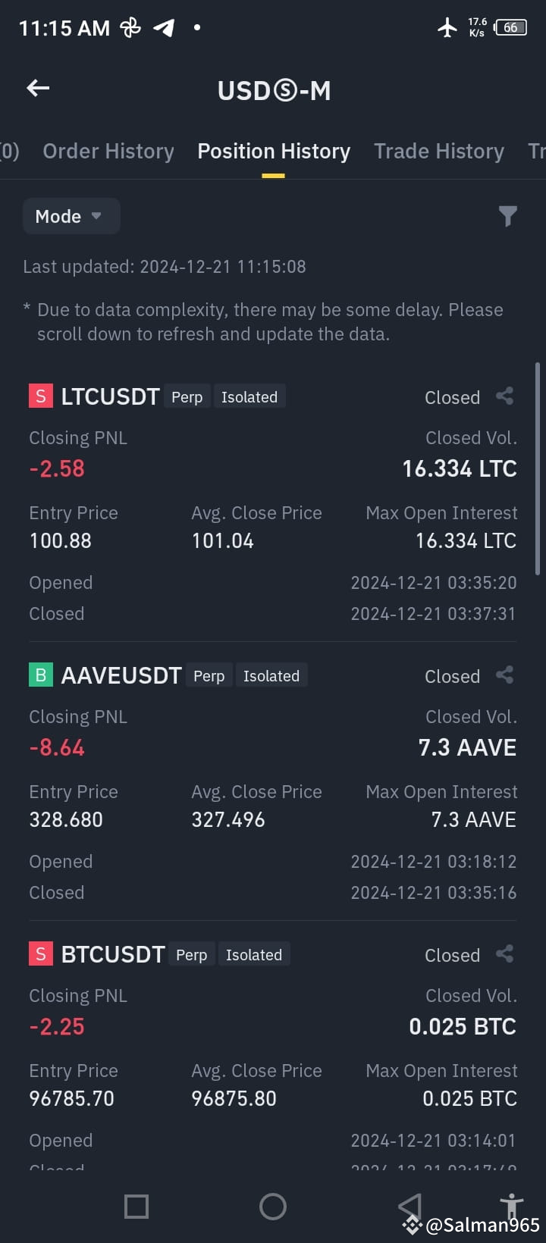Open Android recent apps square button

[x=136, y=1206]
